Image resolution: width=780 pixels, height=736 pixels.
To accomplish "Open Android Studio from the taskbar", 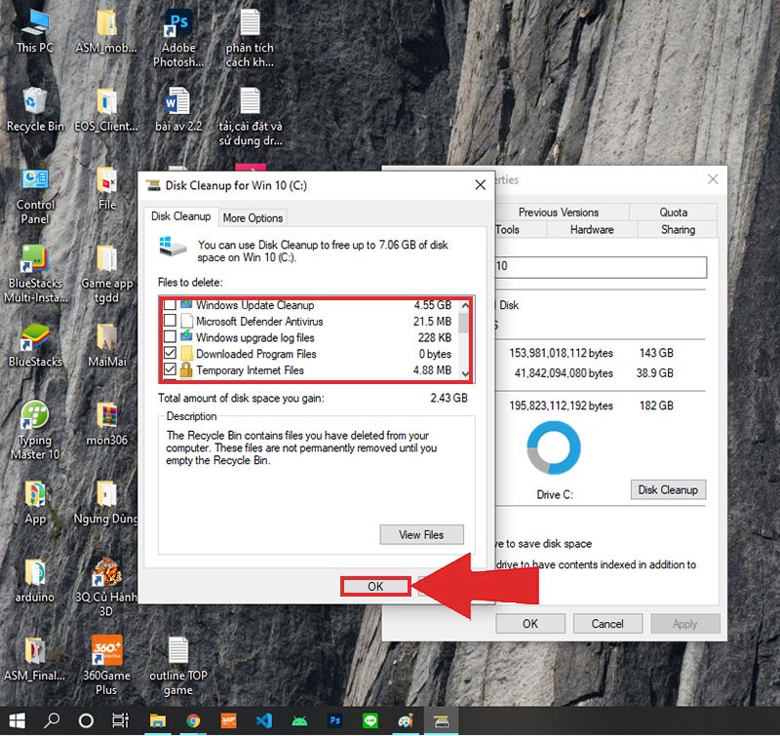I will tap(299, 721).
